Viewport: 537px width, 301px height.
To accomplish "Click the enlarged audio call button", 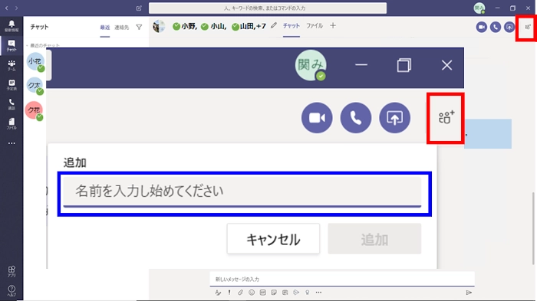I will click(x=355, y=118).
